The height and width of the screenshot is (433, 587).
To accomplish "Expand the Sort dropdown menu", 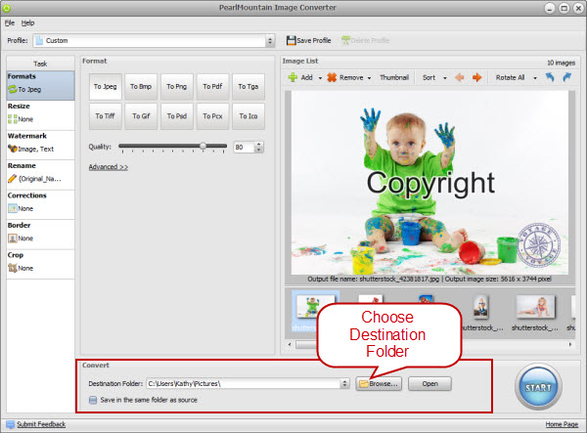I will (x=445, y=77).
